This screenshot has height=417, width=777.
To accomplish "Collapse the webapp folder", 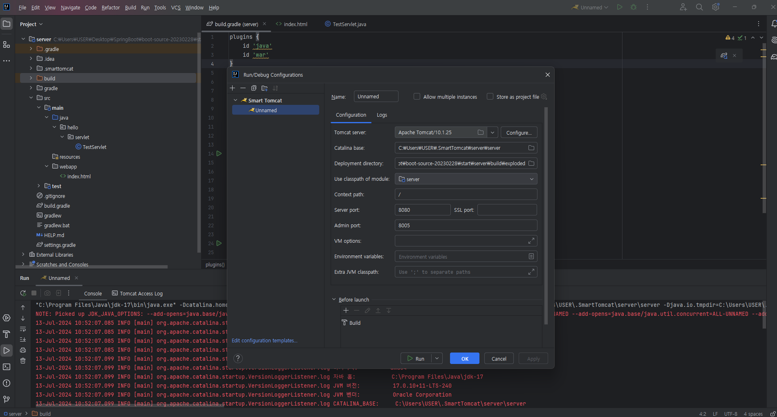I will tap(47, 166).
